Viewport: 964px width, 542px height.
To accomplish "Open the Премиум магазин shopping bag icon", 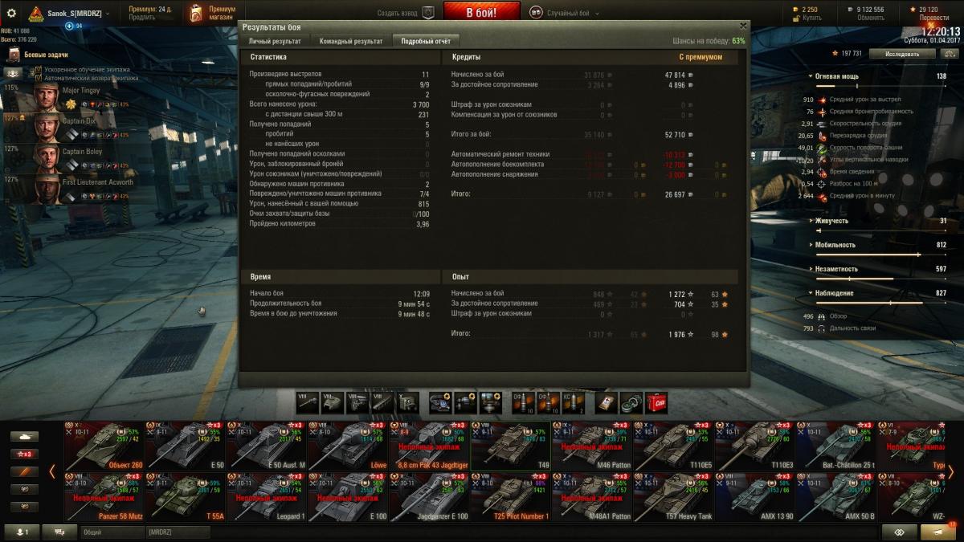I will [196, 13].
